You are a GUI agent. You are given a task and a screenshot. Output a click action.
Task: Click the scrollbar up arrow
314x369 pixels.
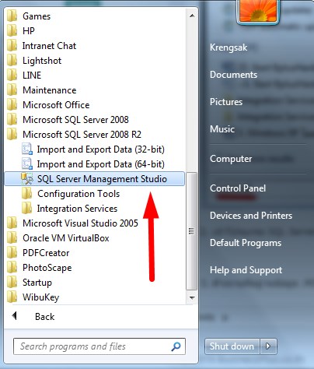pos(192,16)
